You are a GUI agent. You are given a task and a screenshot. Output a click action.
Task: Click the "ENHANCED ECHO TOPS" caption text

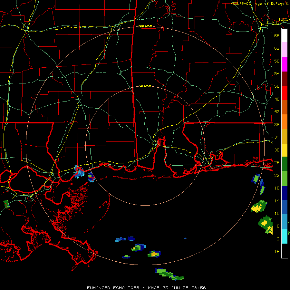click(x=113, y=288)
